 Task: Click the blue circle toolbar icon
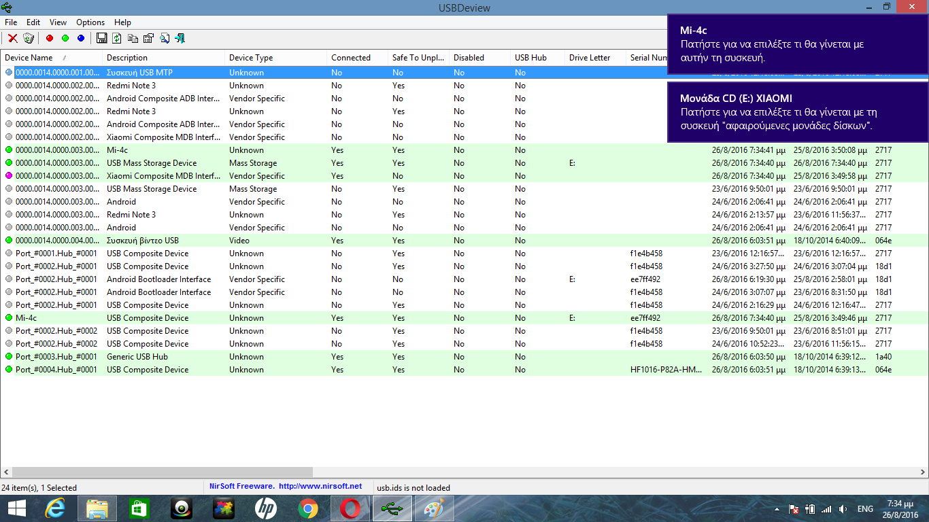click(81, 38)
